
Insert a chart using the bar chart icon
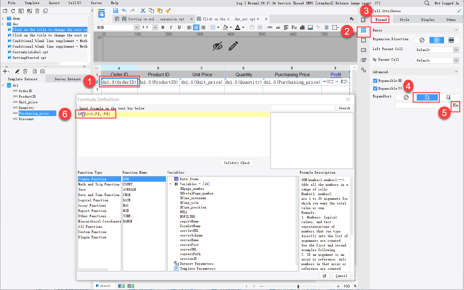(302, 27)
